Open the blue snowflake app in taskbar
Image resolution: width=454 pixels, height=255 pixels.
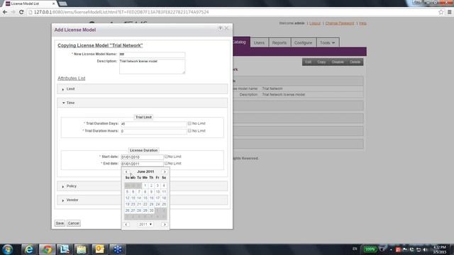click(x=117, y=249)
